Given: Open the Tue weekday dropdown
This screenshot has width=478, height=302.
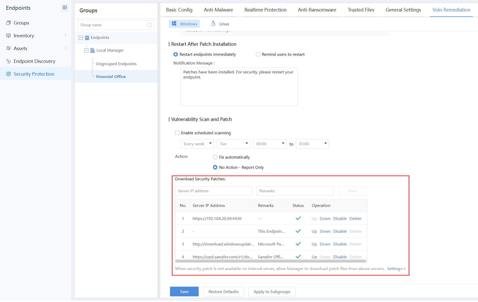Looking at the screenshot, I should point(233,144).
